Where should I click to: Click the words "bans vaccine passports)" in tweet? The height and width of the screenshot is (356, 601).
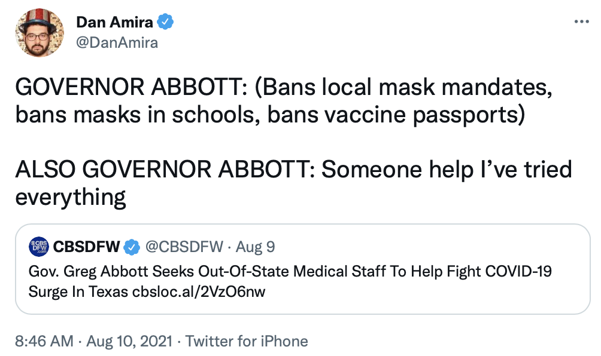coord(396,115)
